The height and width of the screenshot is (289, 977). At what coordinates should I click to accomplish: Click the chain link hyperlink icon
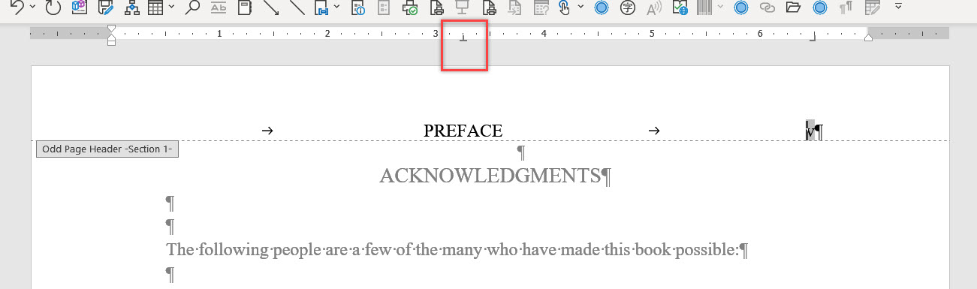pos(767,8)
